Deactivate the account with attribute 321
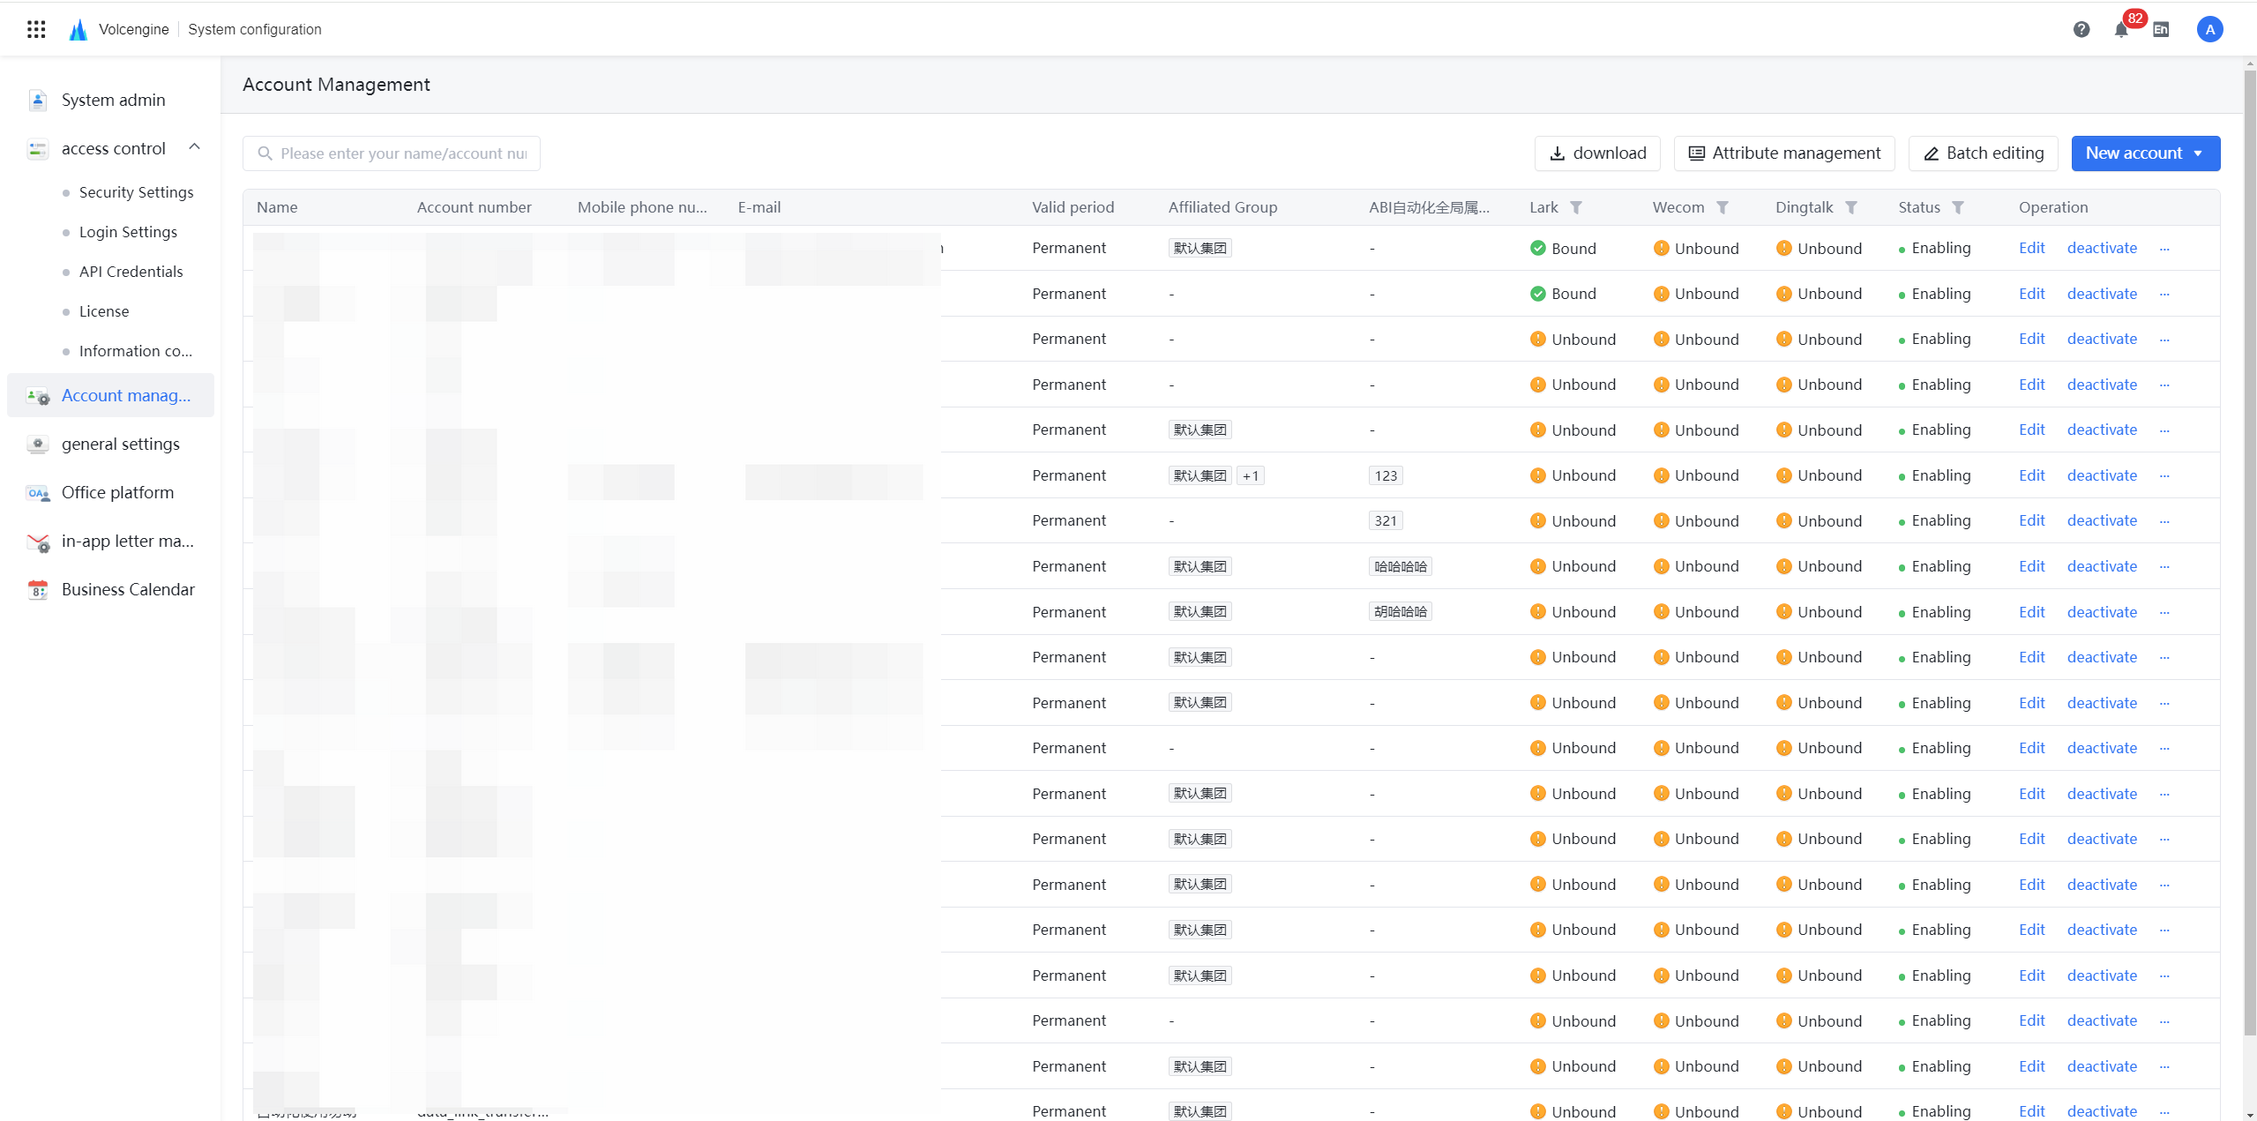Image resolution: width=2257 pixels, height=1121 pixels. pyautogui.click(x=2102, y=521)
